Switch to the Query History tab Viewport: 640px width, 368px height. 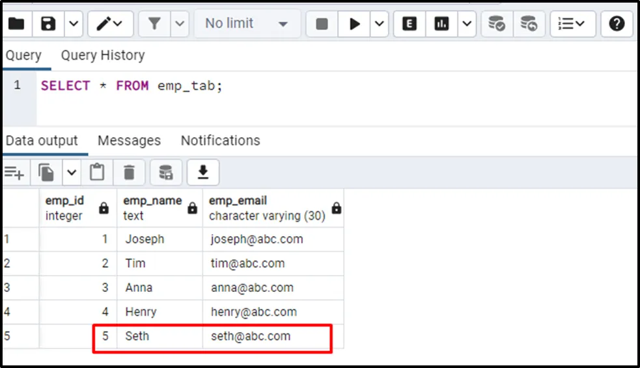[103, 55]
